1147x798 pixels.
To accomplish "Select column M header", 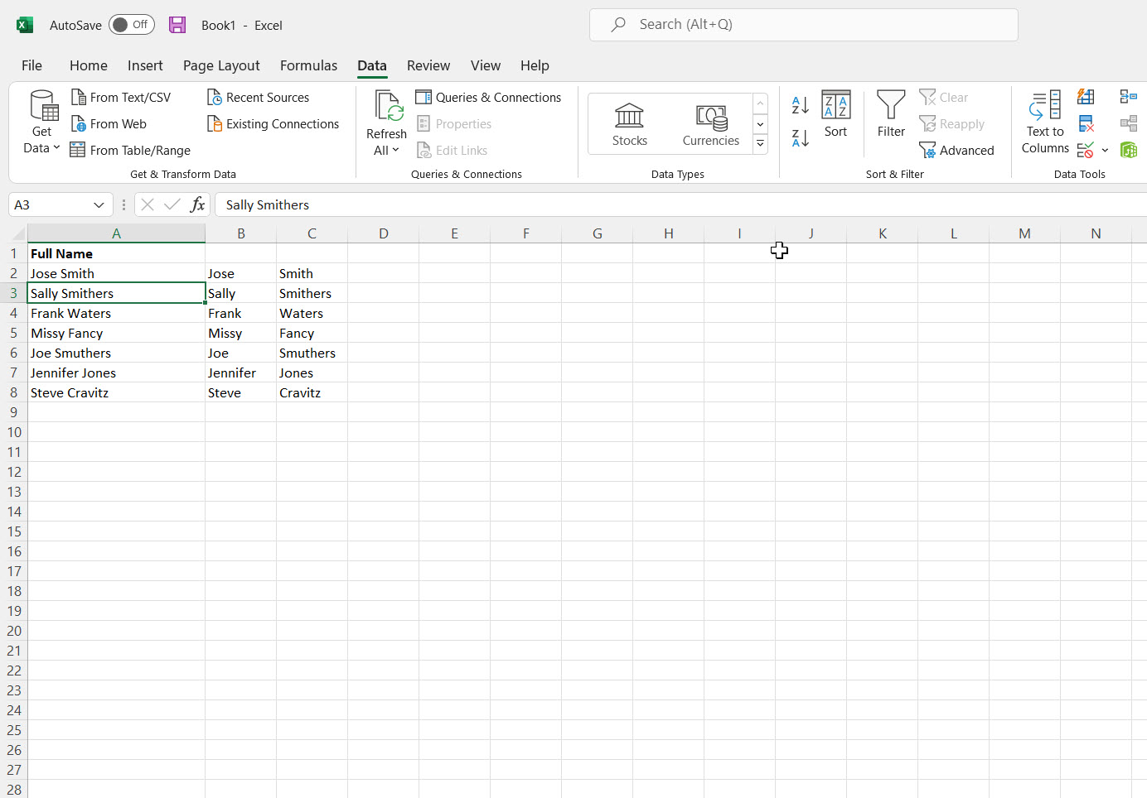I will (1025, 233).
